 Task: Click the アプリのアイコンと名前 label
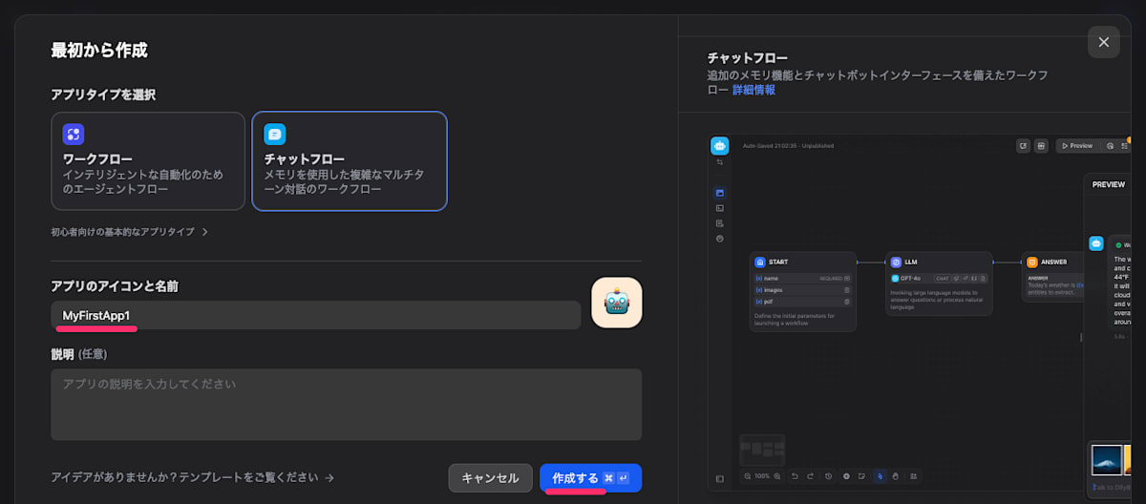[115, 286]
